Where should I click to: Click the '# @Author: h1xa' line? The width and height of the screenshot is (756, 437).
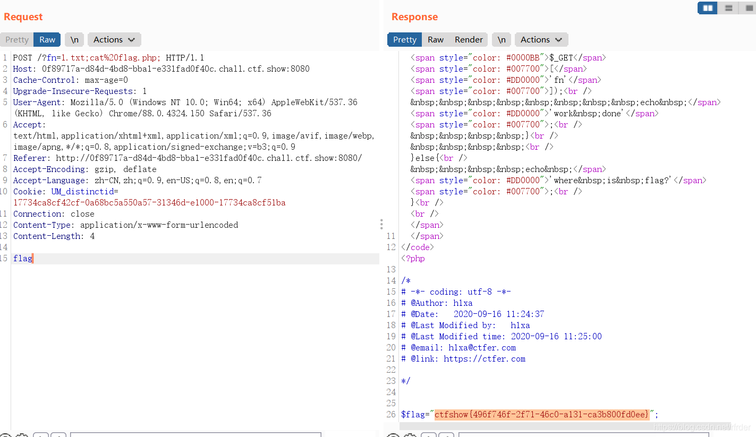tap(437, 303)
